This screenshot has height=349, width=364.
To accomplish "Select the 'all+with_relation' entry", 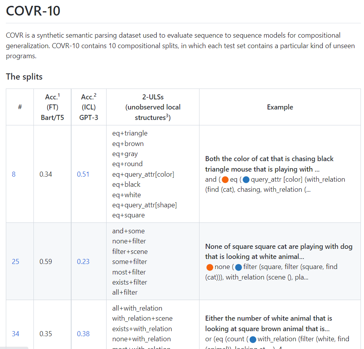I will pos(137,308).
